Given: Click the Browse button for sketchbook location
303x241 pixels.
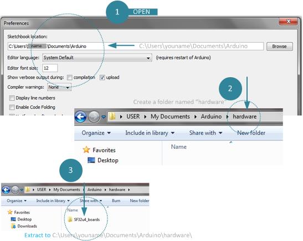Looking at the screenshot, I should click(x=279, y=46).
